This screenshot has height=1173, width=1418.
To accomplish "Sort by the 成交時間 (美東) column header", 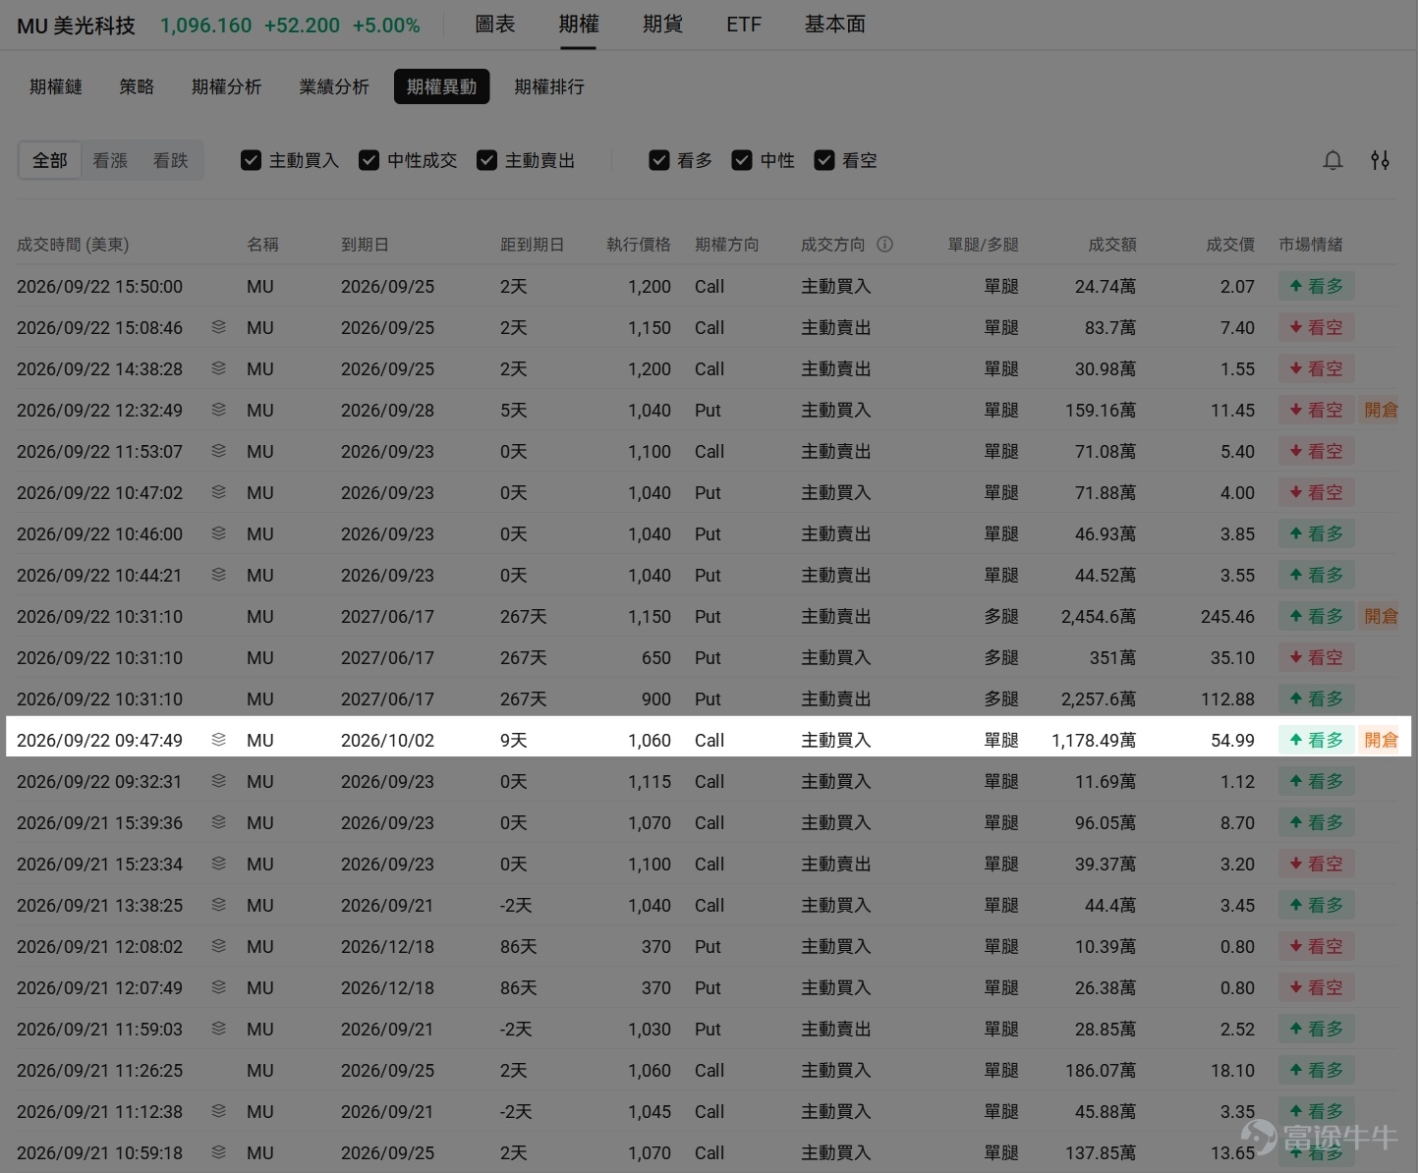I will [x=73, y=245].
